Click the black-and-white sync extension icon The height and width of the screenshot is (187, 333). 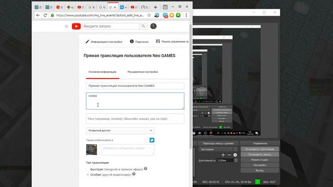[157, 15]
